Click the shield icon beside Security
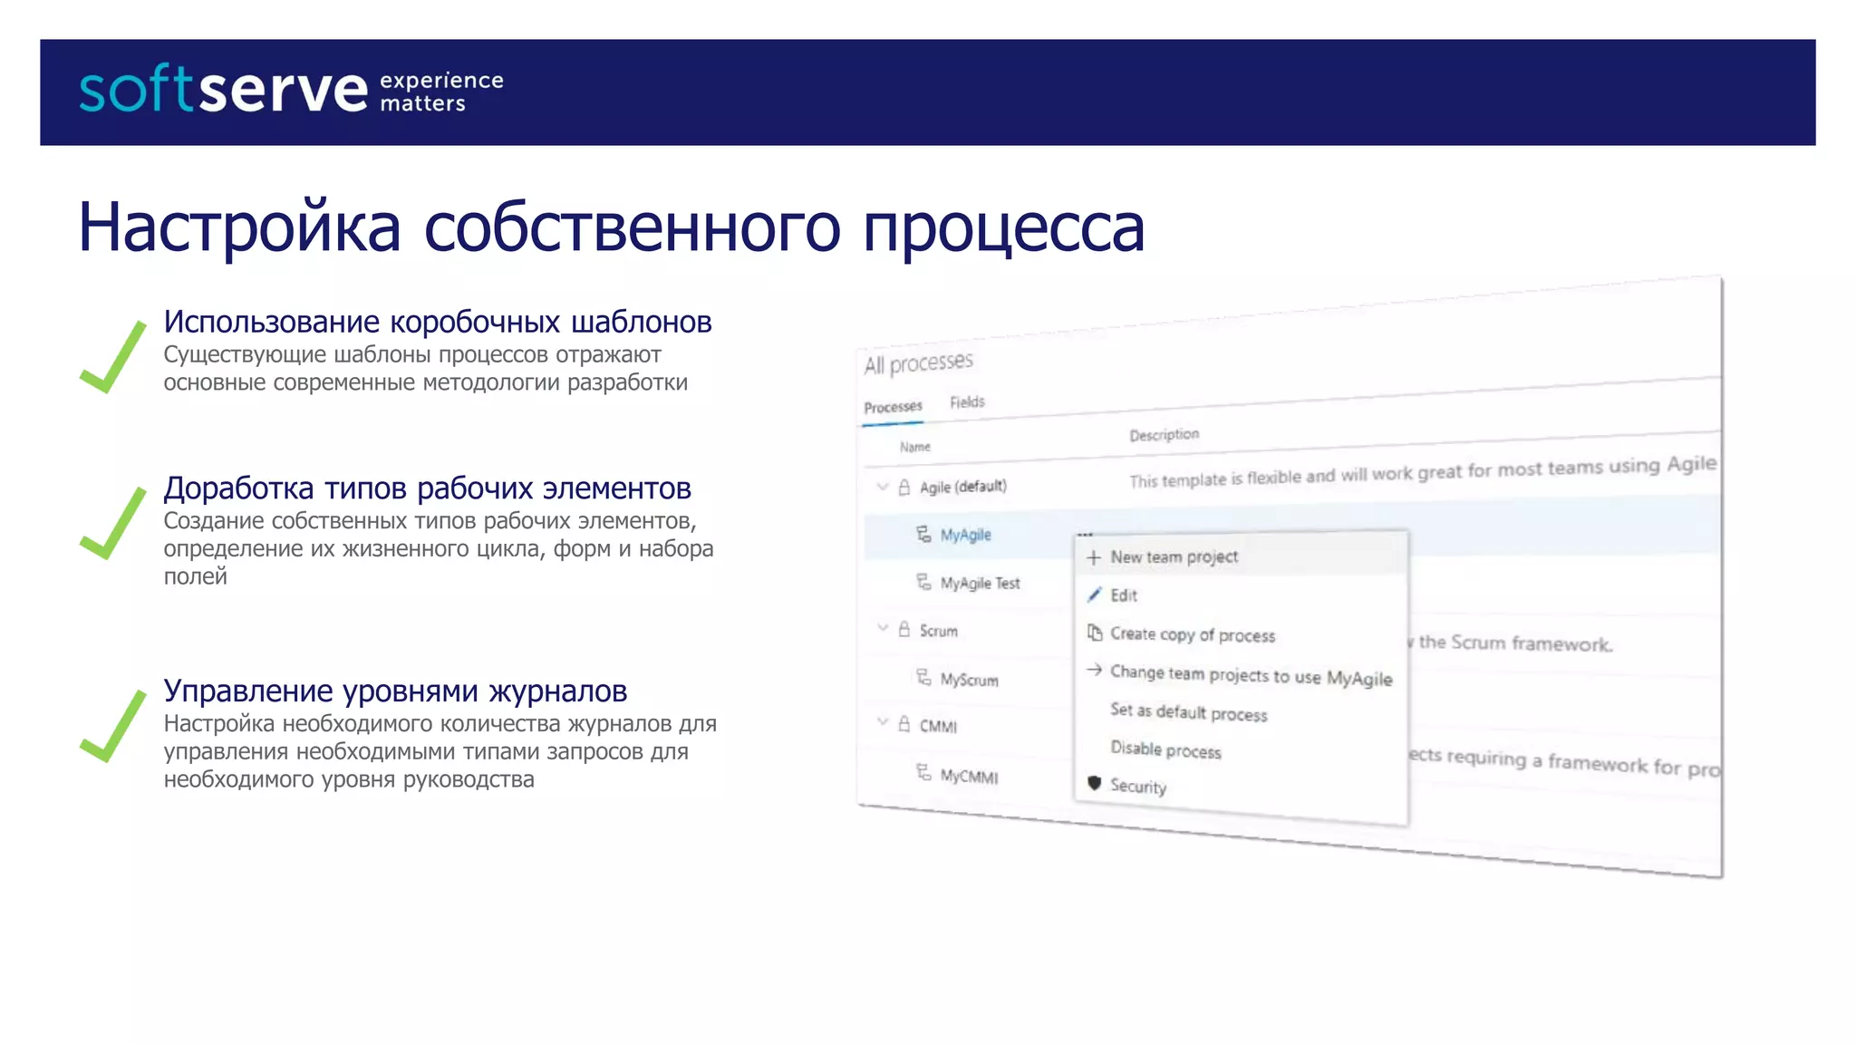The height and width of the screenshot is (1044, 1856). point(1095,783)
